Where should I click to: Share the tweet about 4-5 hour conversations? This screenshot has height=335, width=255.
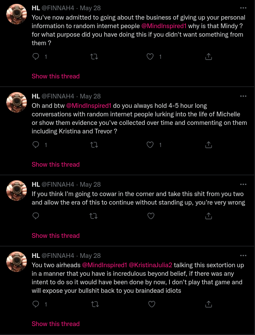[x=209, y=145]
